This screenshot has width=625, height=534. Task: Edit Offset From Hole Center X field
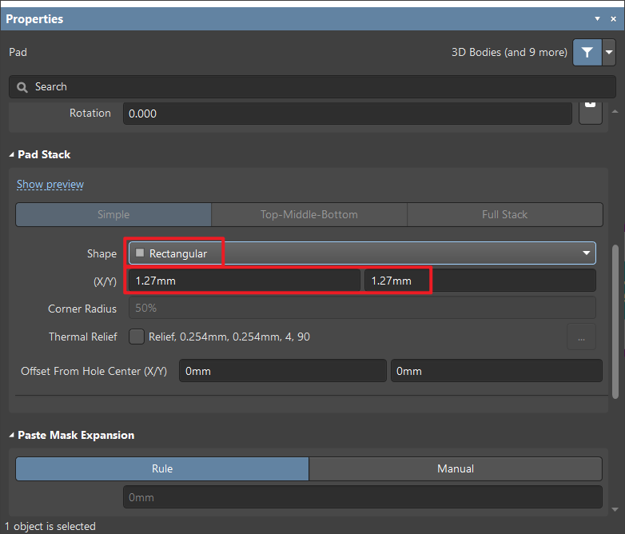click(x=283, y=371)
